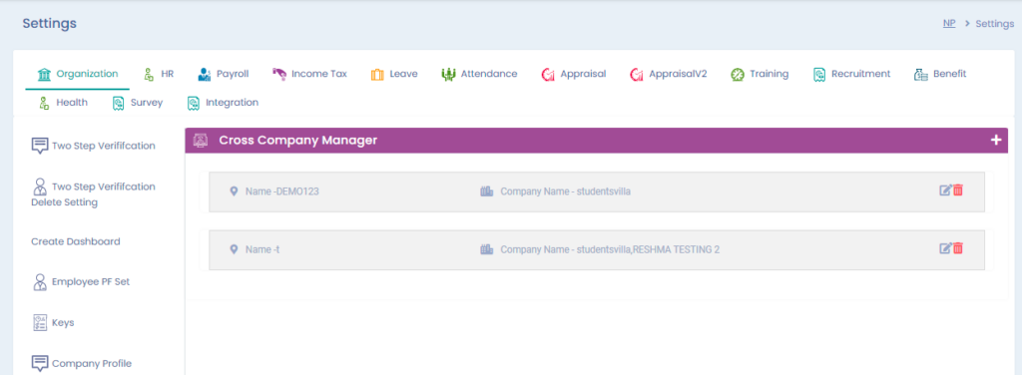Viewport: 1022px width, 375px height.
Task: Click the Keys sidebar icon
Action: pyautogui.click(x=40, y=323)
